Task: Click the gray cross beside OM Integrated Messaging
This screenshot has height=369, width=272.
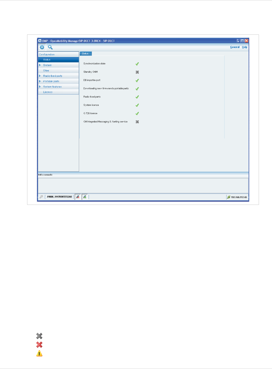Action: [x=137, y=122]
